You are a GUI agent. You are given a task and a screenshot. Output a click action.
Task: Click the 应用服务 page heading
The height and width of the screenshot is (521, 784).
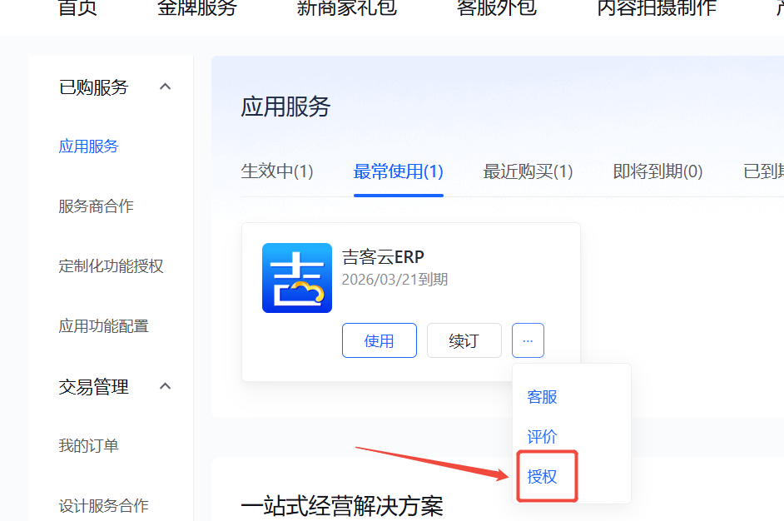click(x=285, y=107)
